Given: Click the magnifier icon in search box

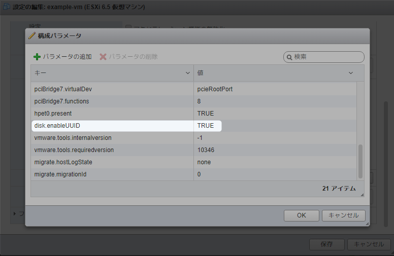Looking at the screenshot, I should click(x=289, y=57).
